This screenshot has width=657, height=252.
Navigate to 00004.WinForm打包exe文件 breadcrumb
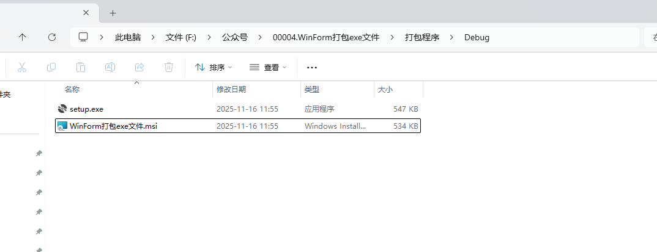pos(326,38)
